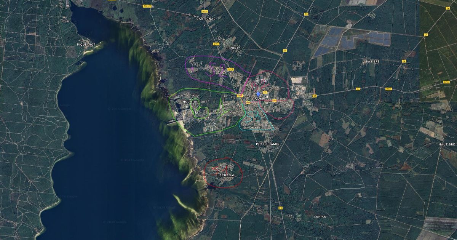Click the HAUT BRÉ place label
The width and height of the screenshot is (457, 240).
[x=447, y=144]
